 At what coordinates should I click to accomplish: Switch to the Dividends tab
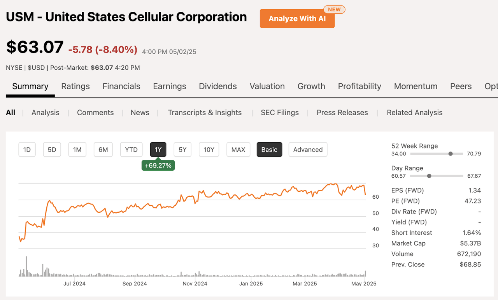click(217, 86)
